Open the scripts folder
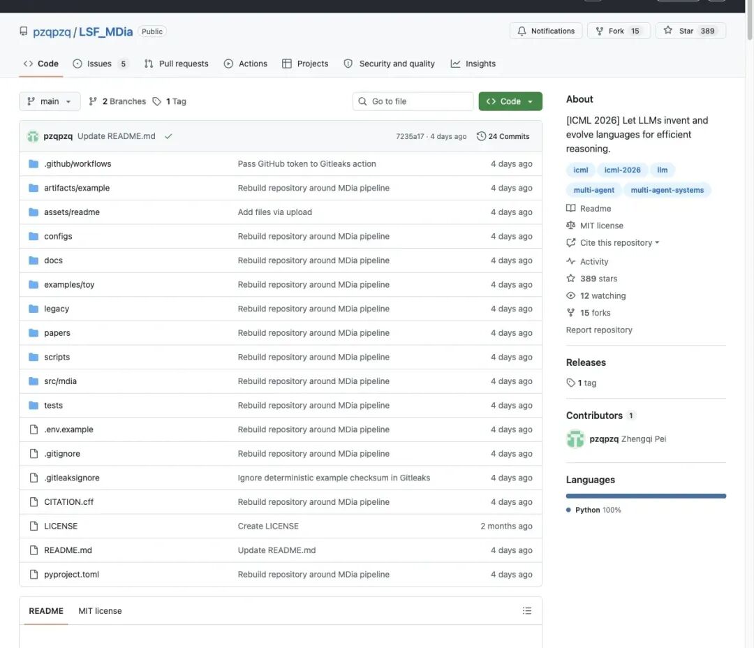The width and height of the screenshot is (754, 648). (57, 357)
